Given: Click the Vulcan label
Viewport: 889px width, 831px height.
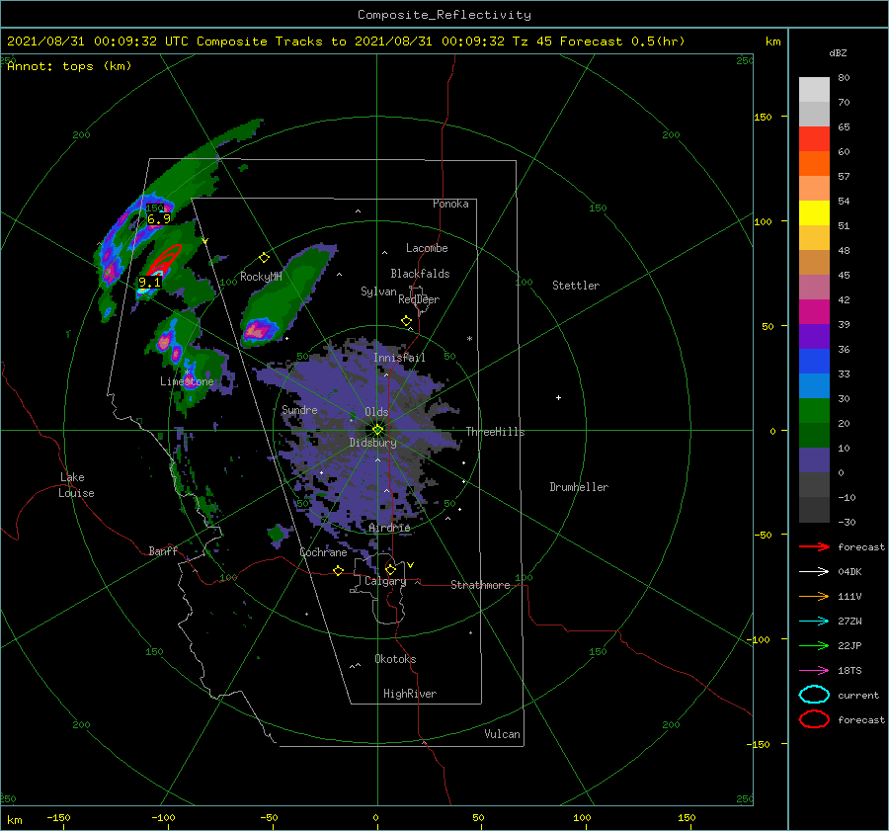Looking at the screenshot, I should 503,734.
